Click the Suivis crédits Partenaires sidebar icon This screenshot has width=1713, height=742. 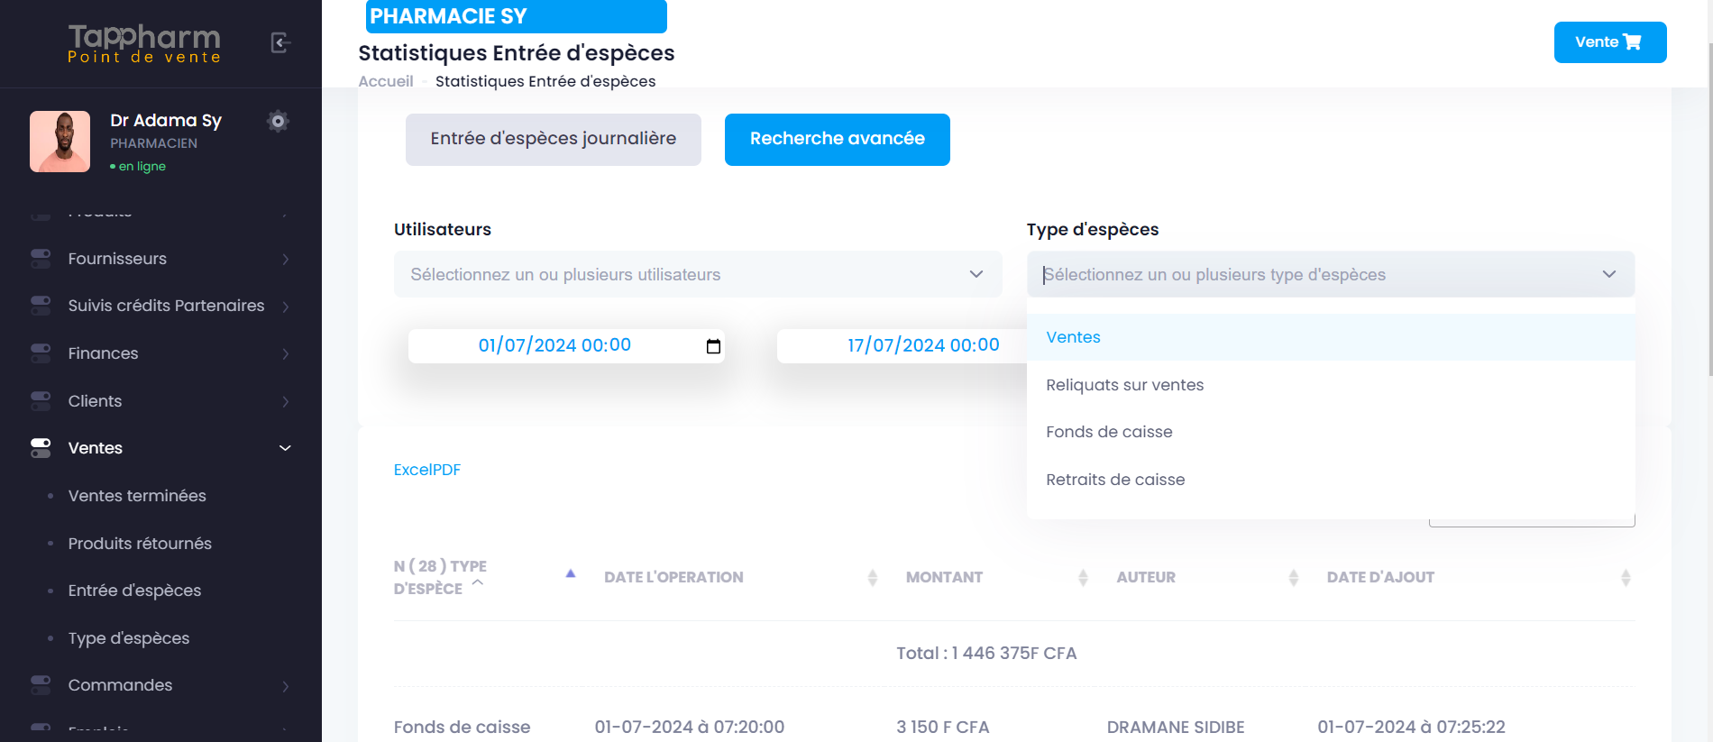tap(41, 306)
